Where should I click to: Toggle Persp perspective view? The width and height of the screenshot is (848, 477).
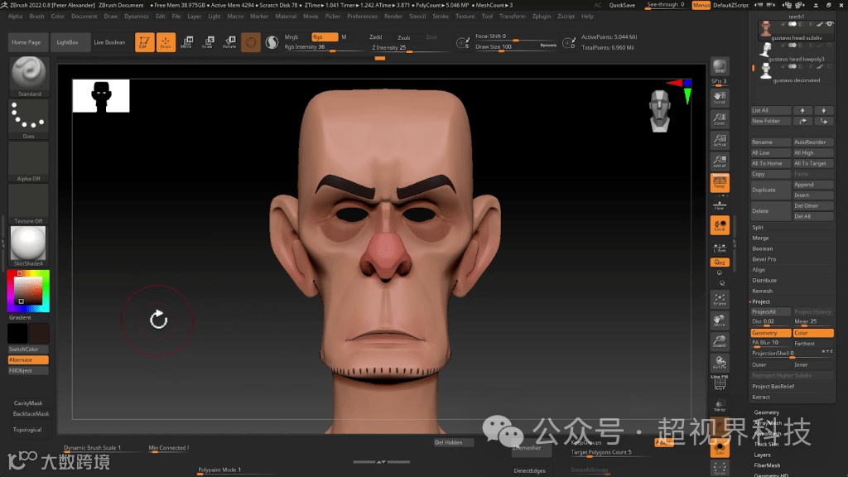click(720, 182)
